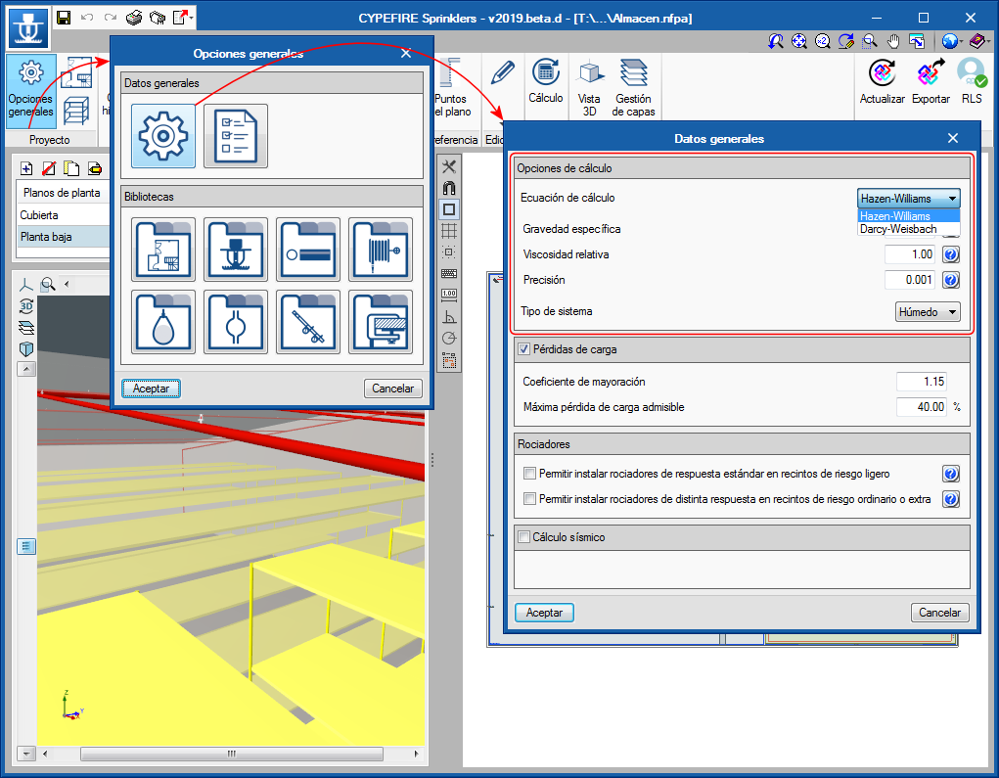This screenshot has height=778, width=999.
Task: Click the storage rack ribbon icon
Action: [76, 111]
